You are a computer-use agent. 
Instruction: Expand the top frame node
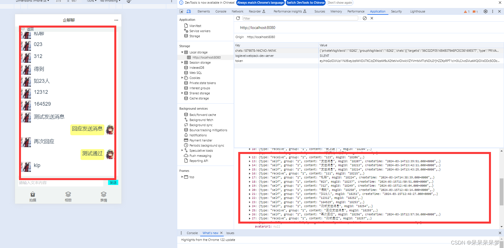pos(182,177)
